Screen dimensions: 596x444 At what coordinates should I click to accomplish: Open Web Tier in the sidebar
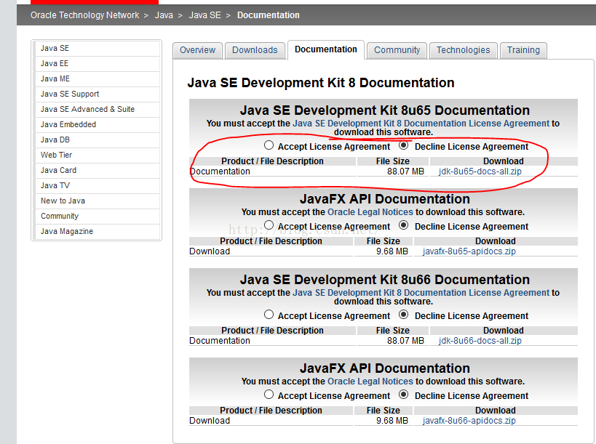(97, 155)
